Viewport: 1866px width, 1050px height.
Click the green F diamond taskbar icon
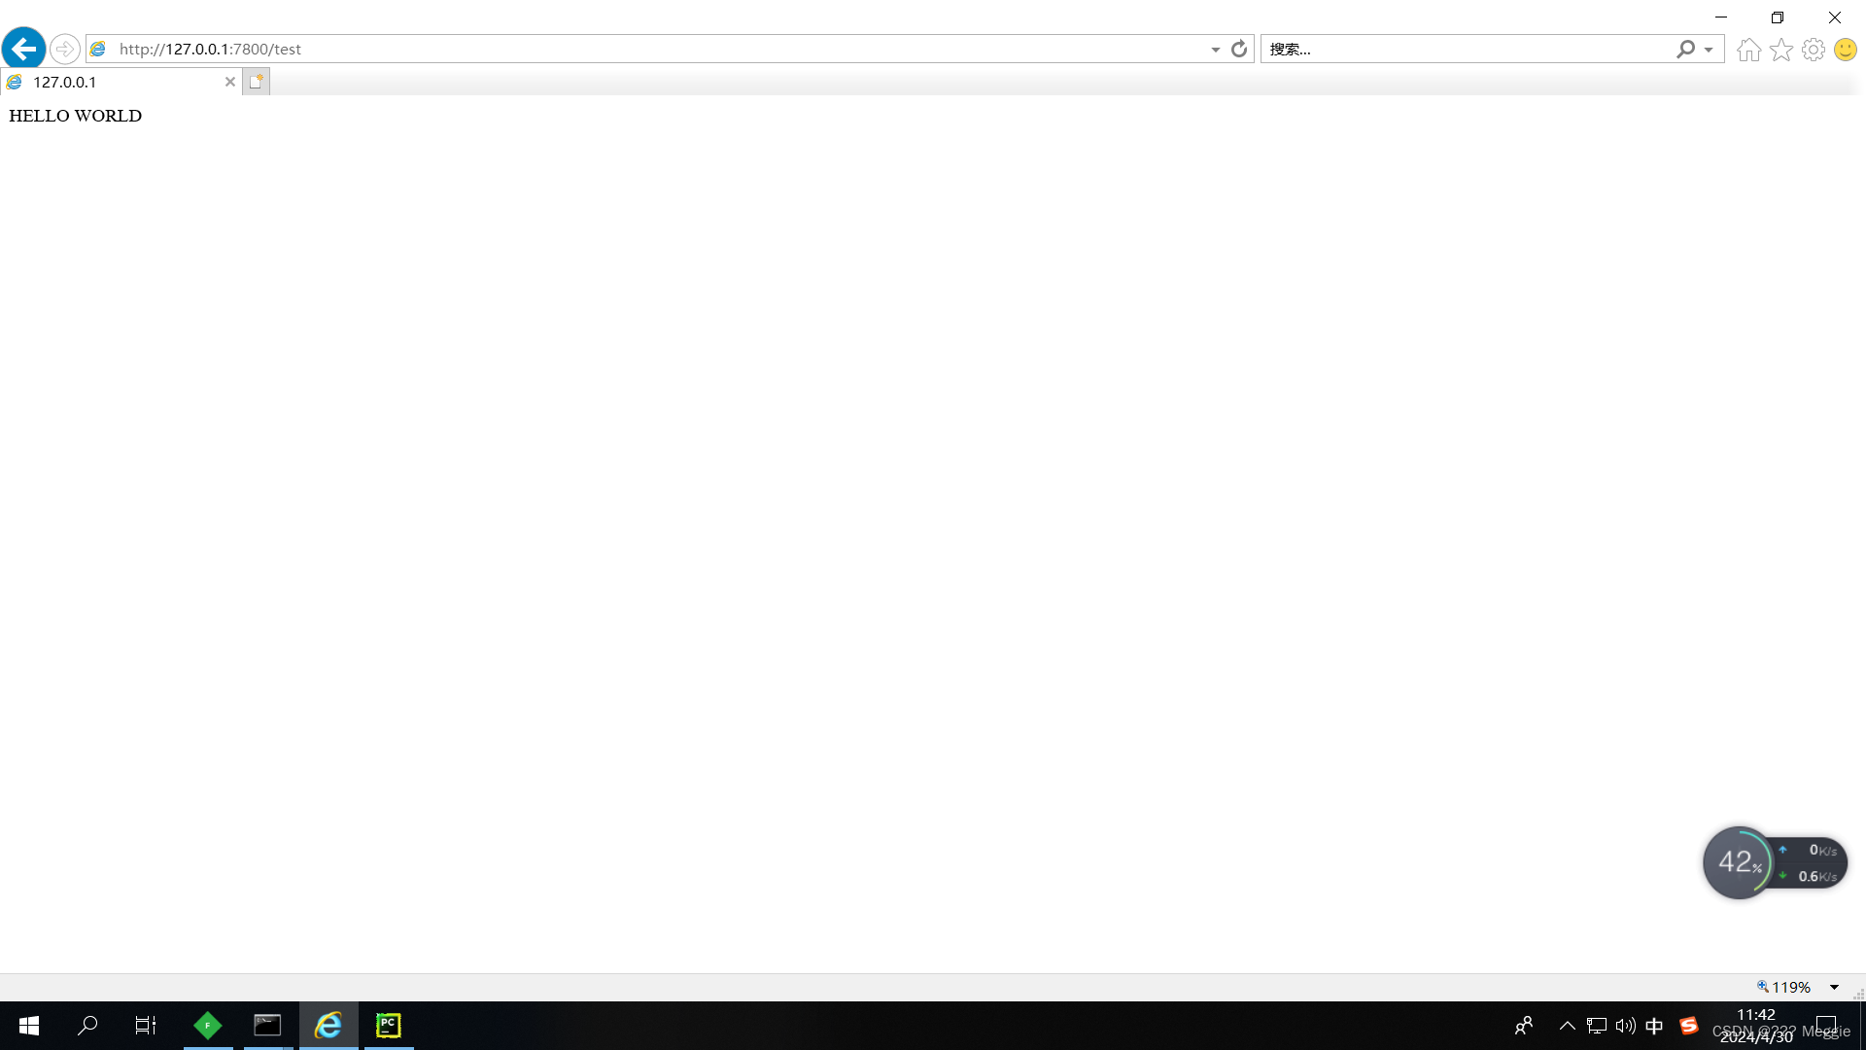pyautogui.click(x=208, y=1025)
